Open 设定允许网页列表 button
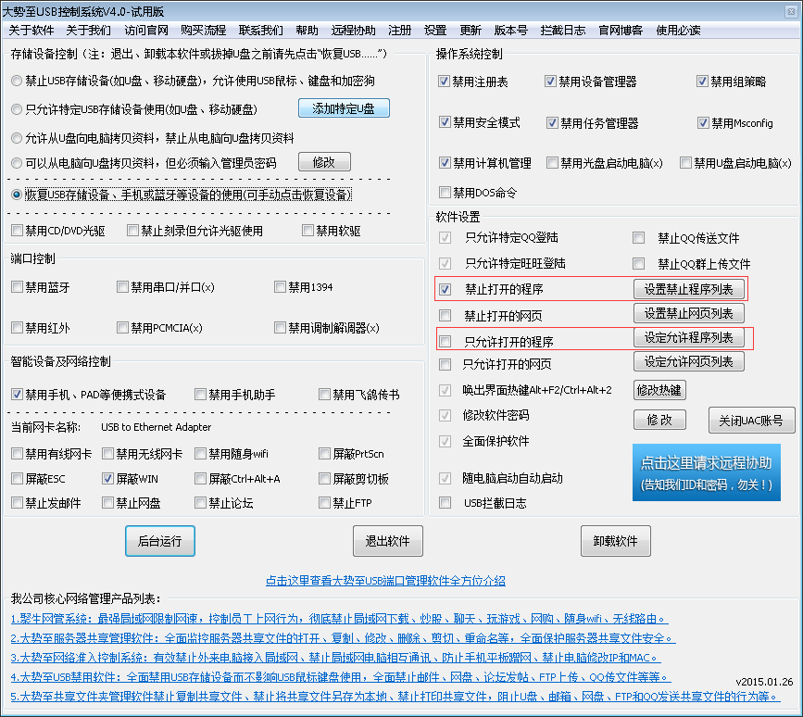The image size is (803, 717). [688, 361]
